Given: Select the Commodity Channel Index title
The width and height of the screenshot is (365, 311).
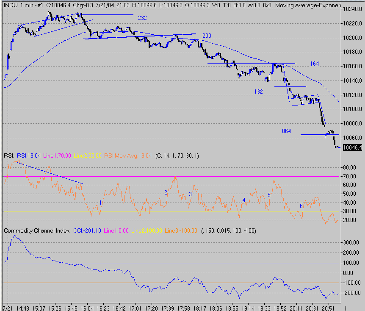Looking at the screenshot, I should [x=37, y=230].
